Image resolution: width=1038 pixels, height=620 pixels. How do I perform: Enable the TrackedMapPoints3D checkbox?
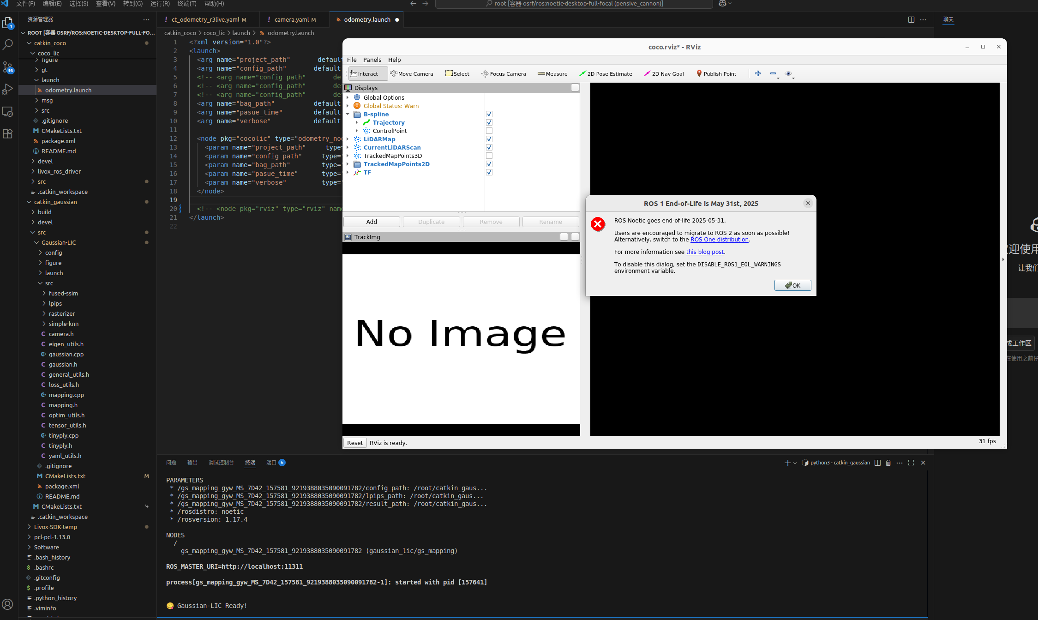489,156
